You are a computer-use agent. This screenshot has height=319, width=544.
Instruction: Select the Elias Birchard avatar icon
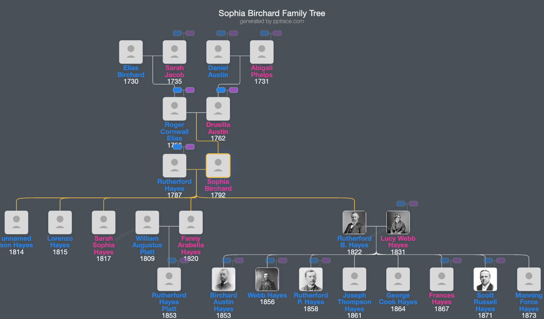(x=131, y=52)
